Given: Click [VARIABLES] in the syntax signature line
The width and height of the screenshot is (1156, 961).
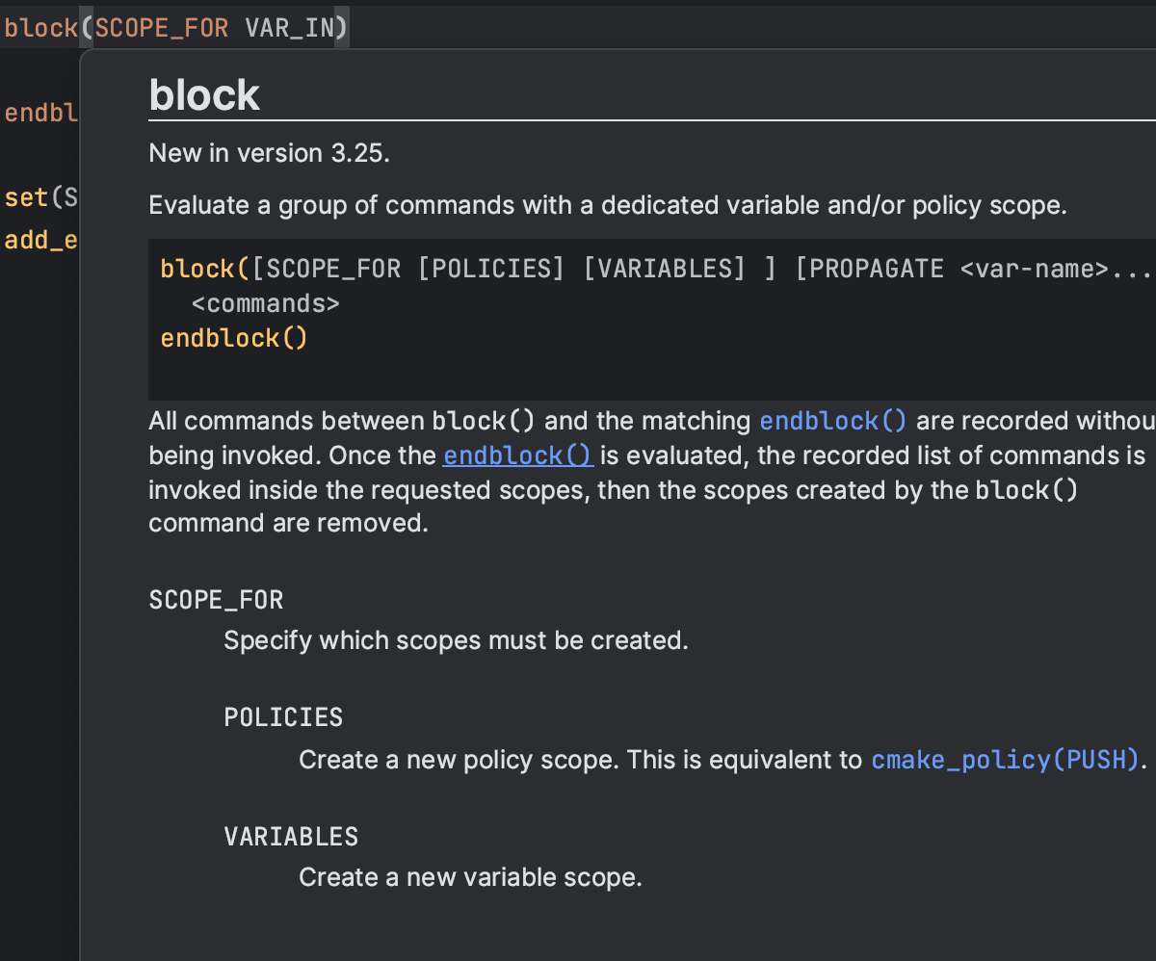Looking at the screenshot, I should click(x=665, y=269).
